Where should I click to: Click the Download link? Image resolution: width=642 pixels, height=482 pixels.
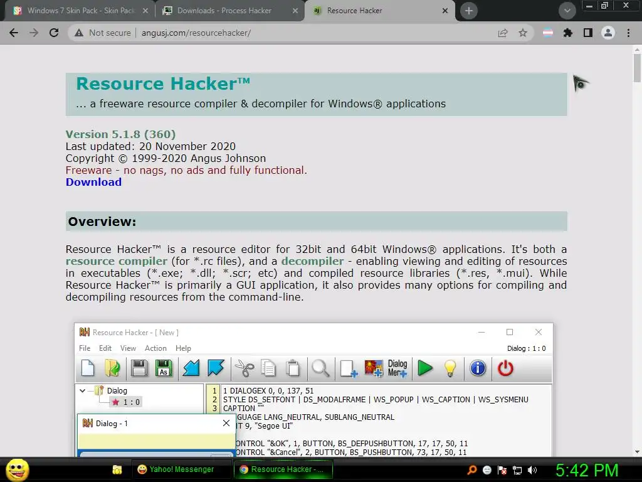point(94,182)
